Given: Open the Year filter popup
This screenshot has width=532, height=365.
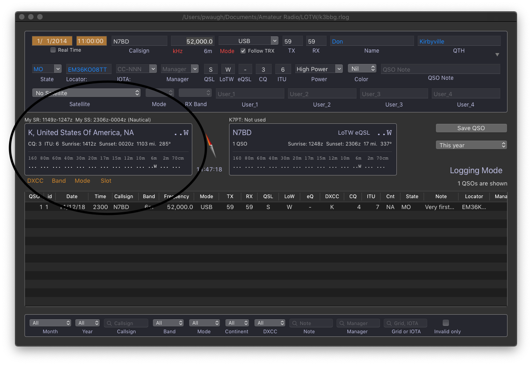Looking at the screenshot, I should point(88,323).
